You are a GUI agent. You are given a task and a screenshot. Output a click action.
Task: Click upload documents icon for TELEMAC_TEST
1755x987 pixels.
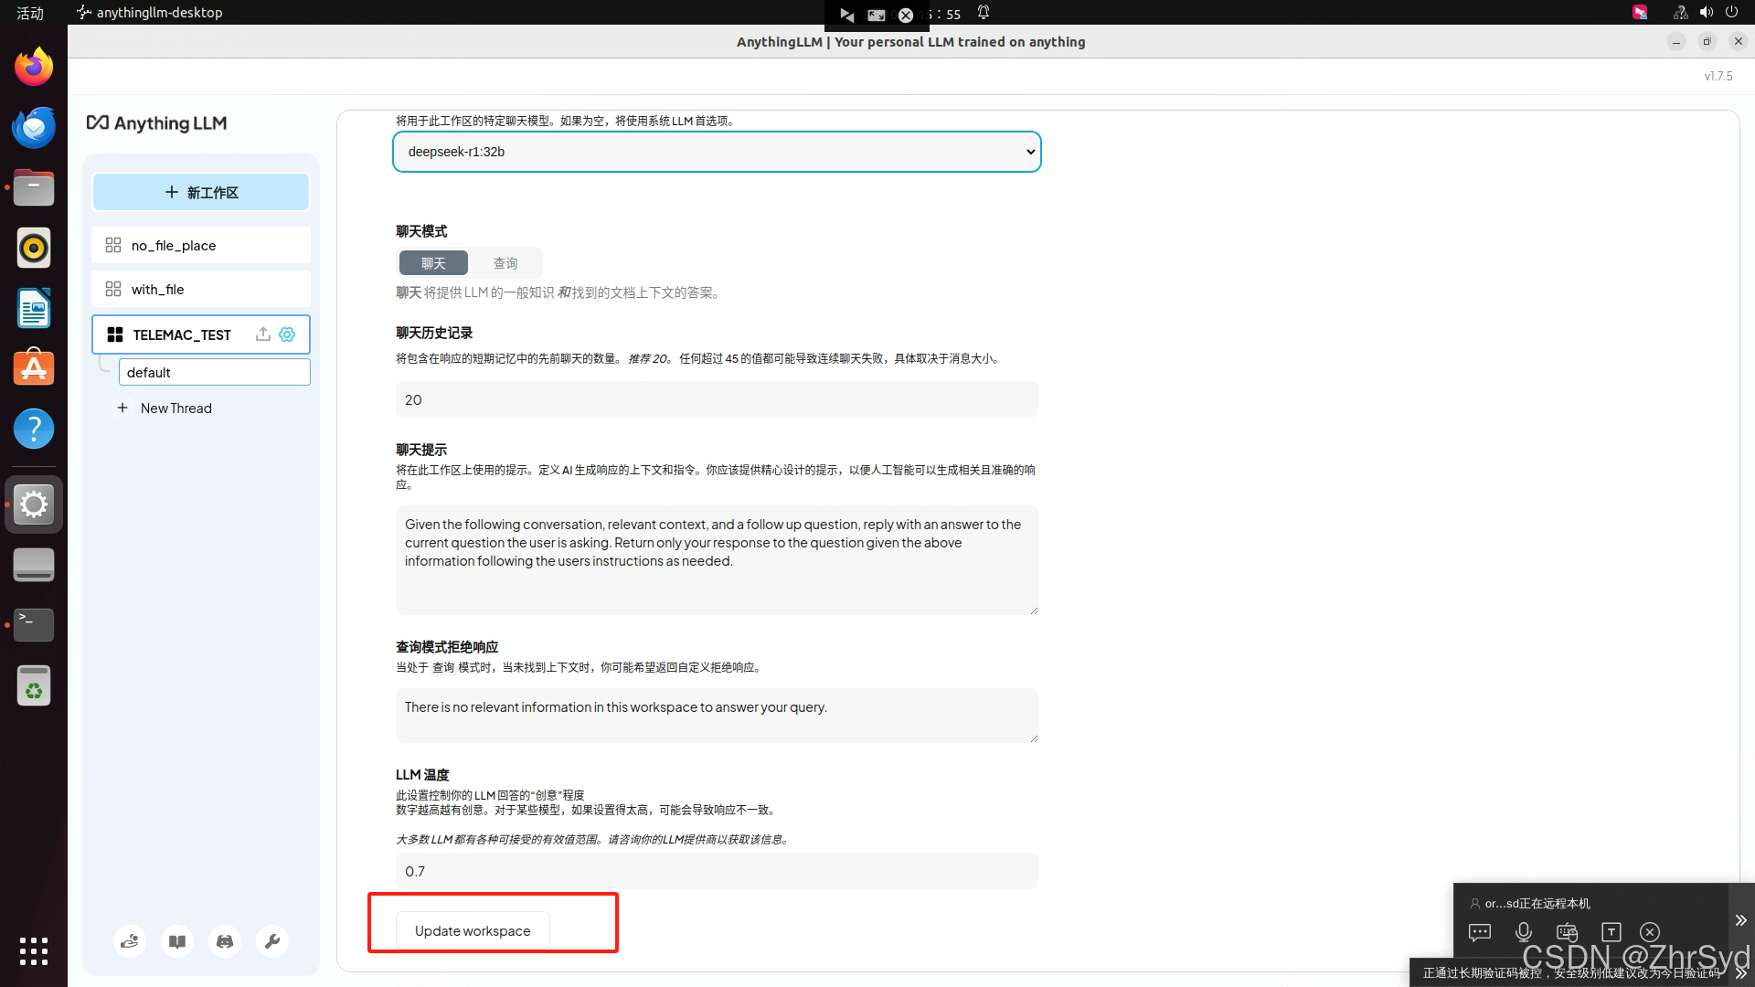(x=263, y=334)
